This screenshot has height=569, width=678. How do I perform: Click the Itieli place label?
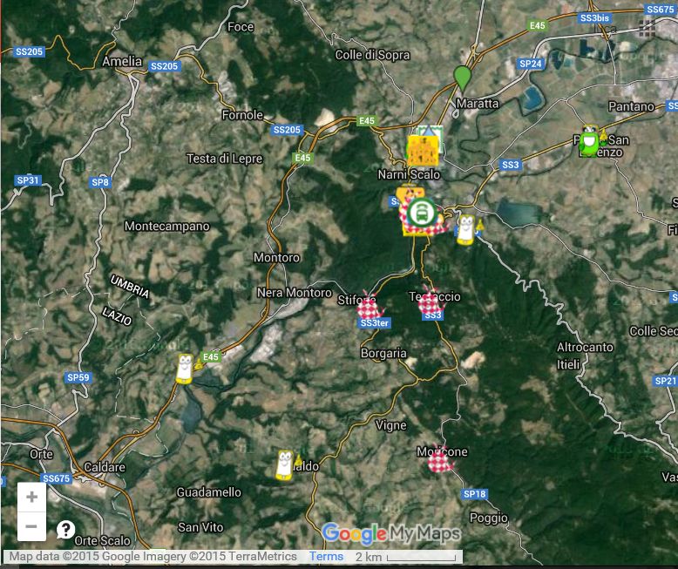pos(568,364)
